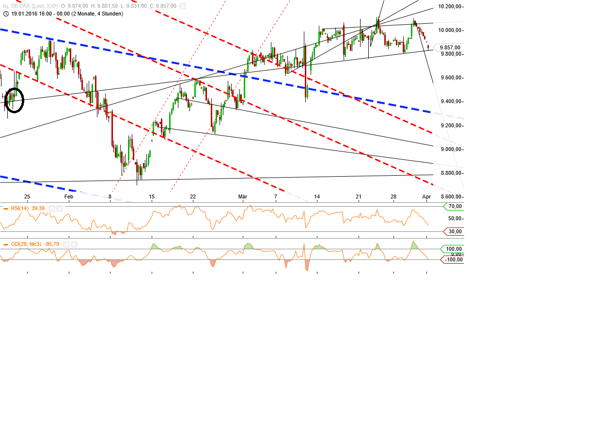Open the RSI(14) indicator settings
The height and width of the screenshot is (438, 598).
click(x=52, y=209)
